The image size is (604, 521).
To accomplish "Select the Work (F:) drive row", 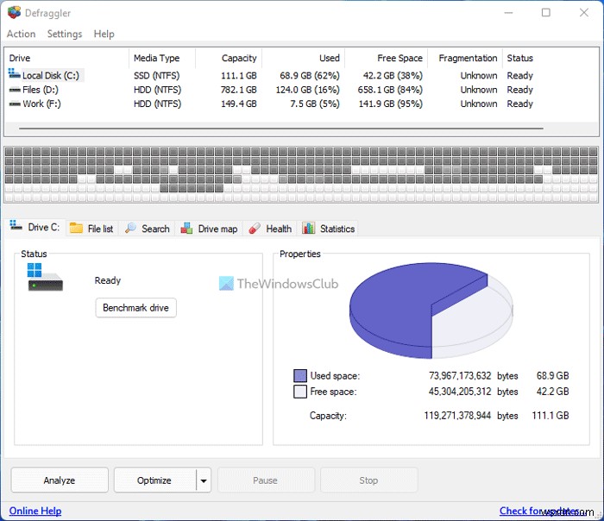I will click(302, 104).
